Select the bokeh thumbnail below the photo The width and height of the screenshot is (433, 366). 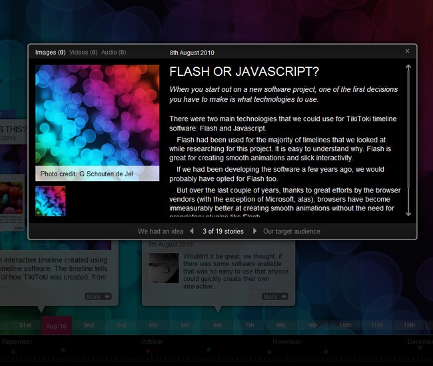[x=50, y=201]
